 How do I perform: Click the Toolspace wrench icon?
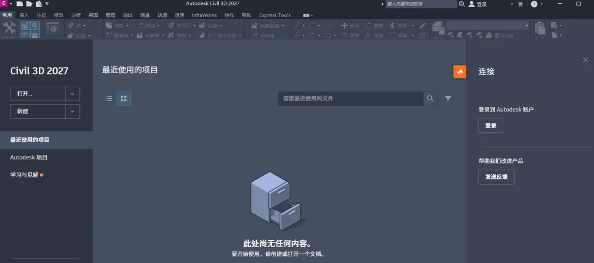click(9, 28)
